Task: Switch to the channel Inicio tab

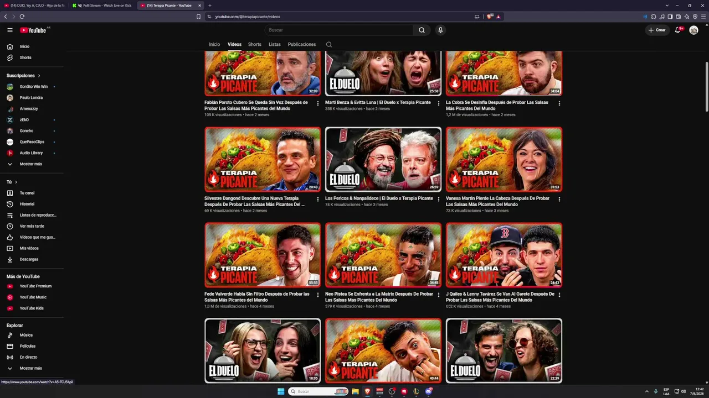Action: click(x=214, y=44)
